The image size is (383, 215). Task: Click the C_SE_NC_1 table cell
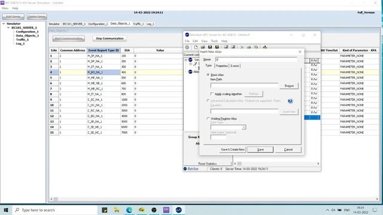point(104,133)
